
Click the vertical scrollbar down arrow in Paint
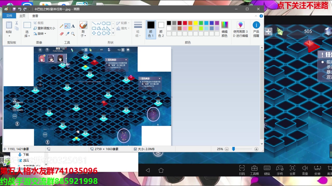(x=262, y=144)
